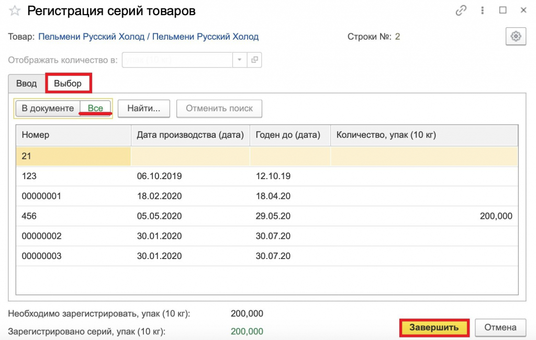Image resolution: width=536 pixels, height=340 pixels.
Task: Sort by the Номер column header
Action: click(x=73, y=135)
